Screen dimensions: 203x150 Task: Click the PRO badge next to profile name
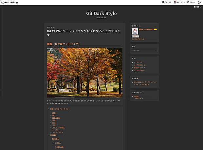(155, 29)
